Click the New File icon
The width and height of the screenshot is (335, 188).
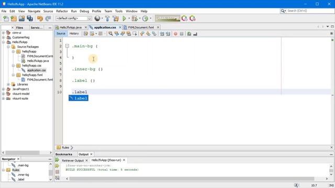coord(6,19)
